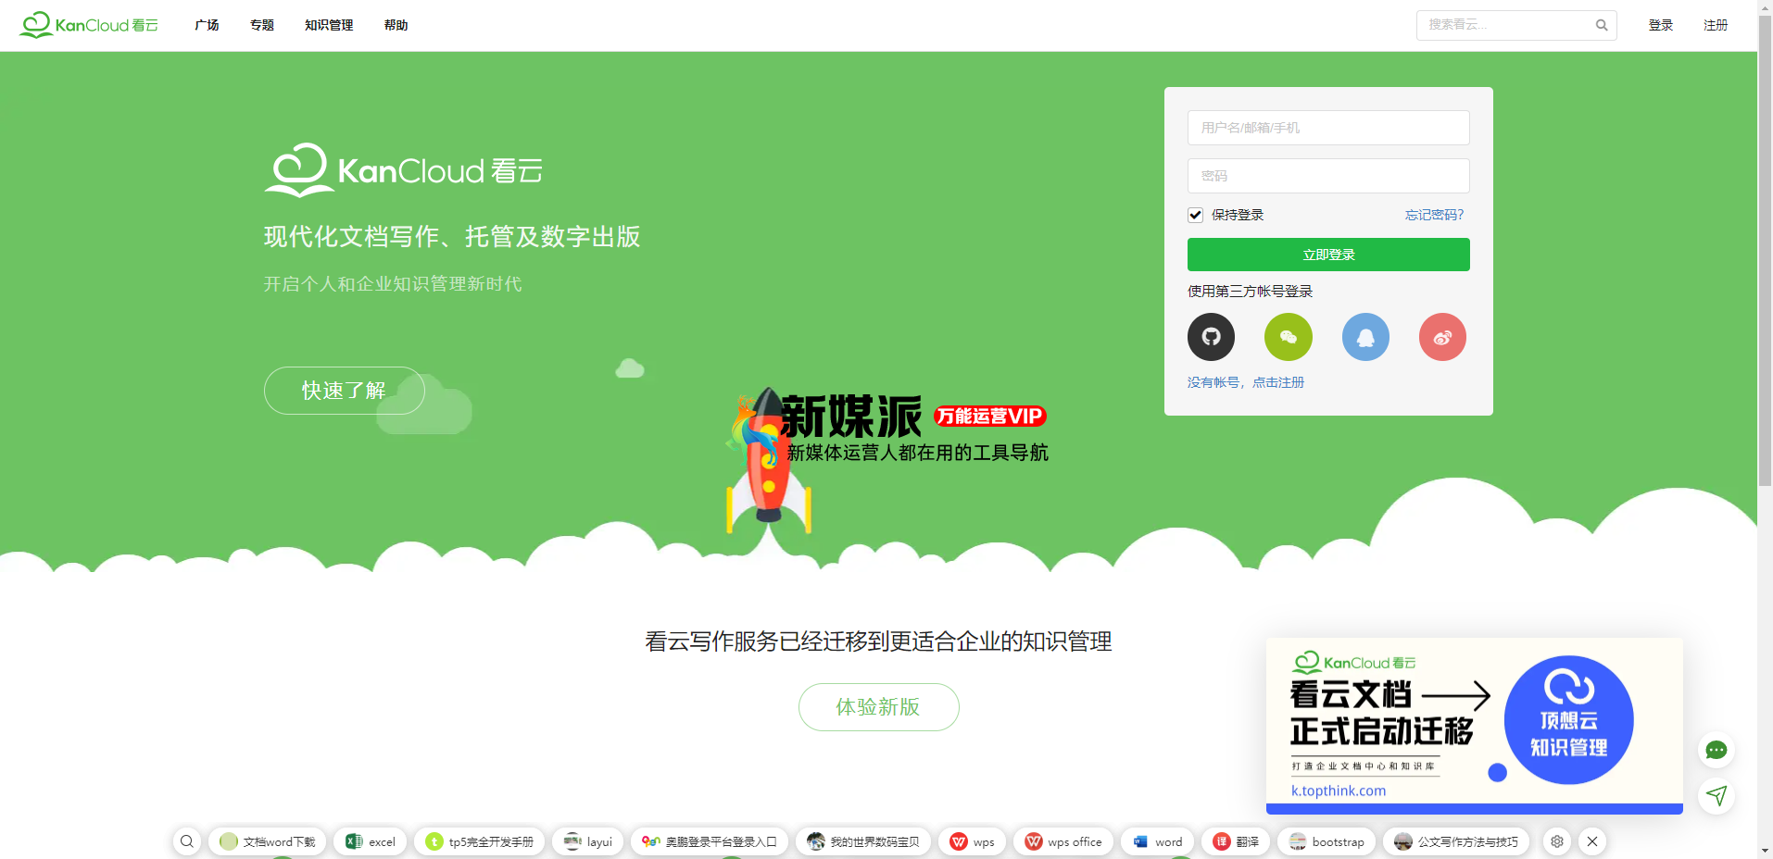Click the 登录 link in the header

1661,25
